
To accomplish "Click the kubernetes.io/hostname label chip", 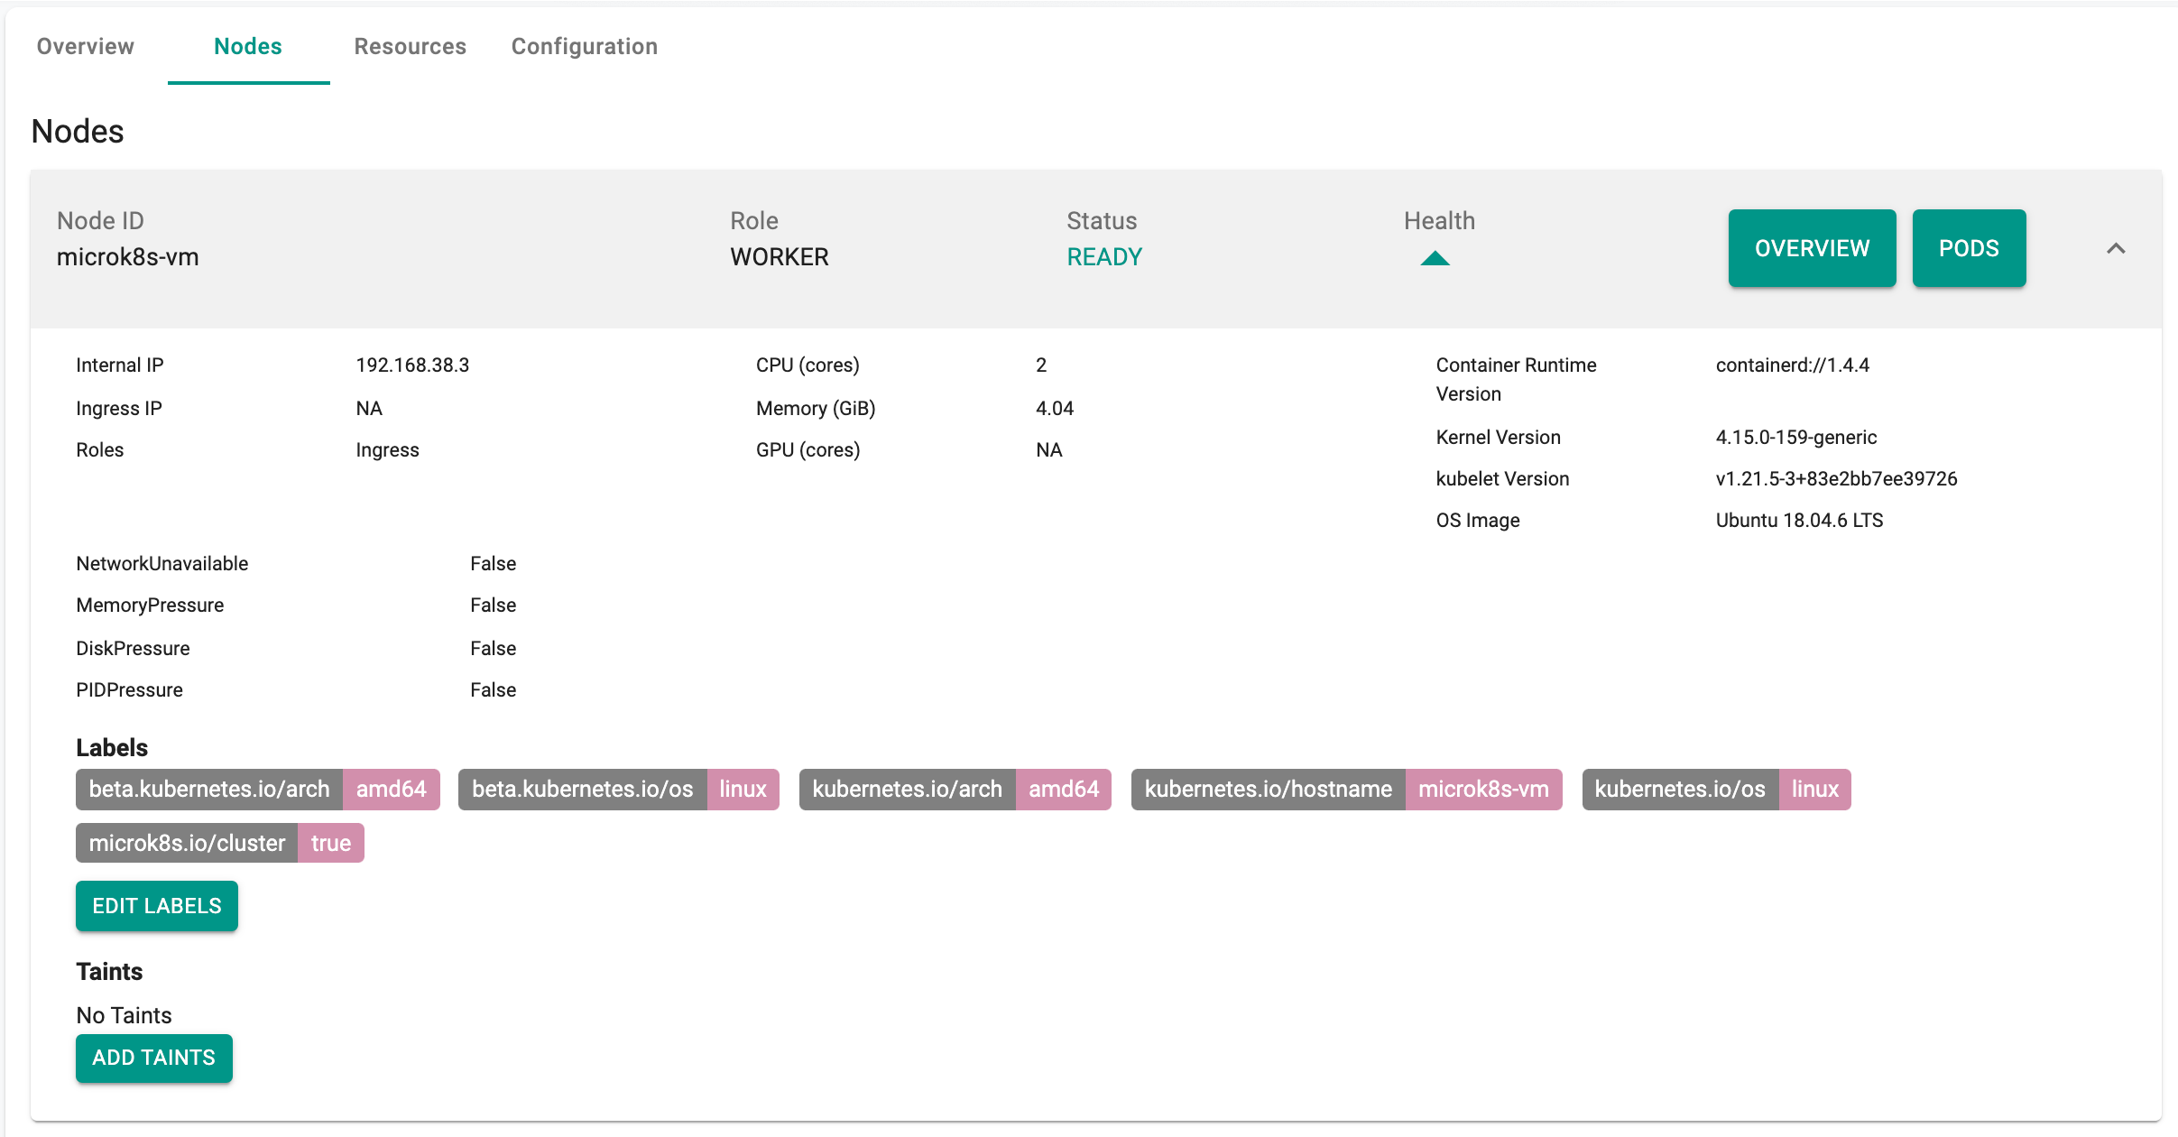I will [1347, 789].
